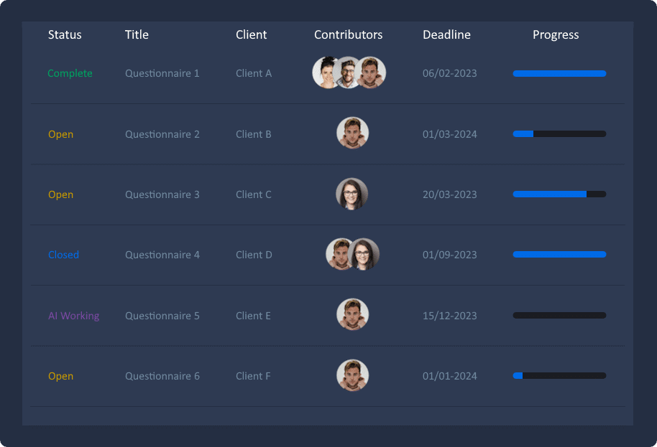Open the Questionnaire 2 title link

(162, 134)
